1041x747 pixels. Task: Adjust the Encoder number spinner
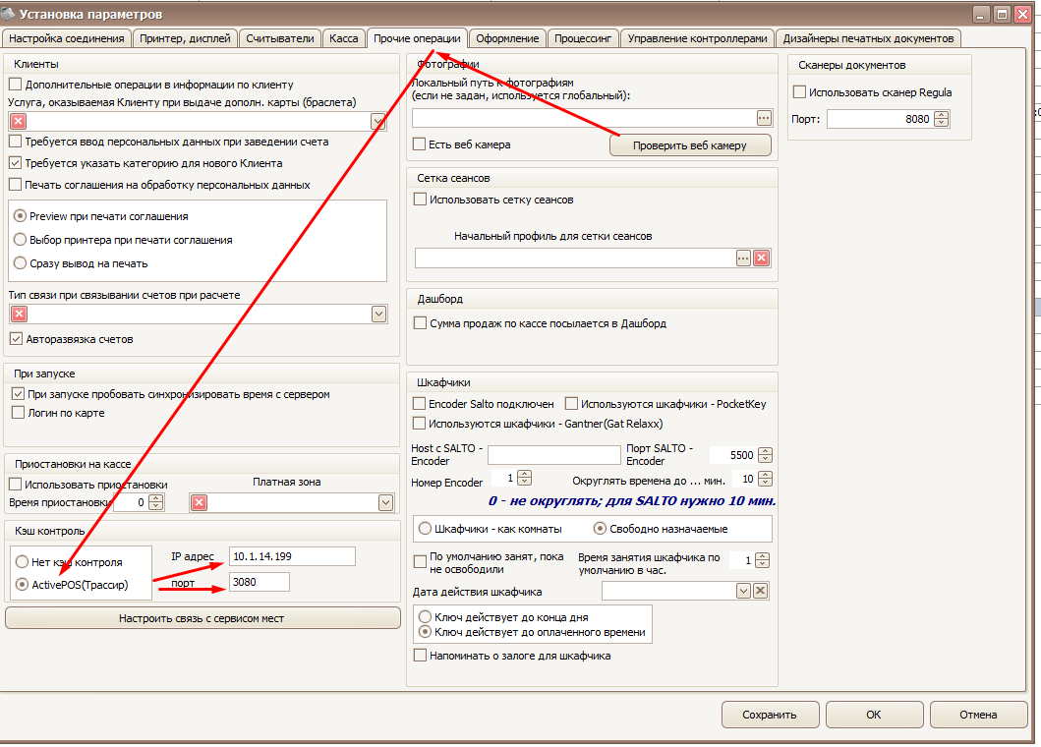[525, 478]
